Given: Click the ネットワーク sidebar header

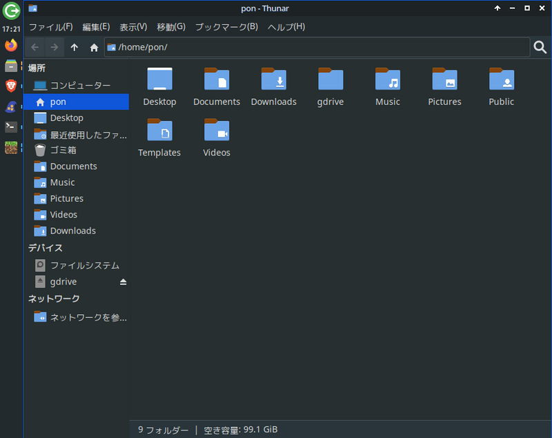Looking at the screenshot, I should (54, 299).
